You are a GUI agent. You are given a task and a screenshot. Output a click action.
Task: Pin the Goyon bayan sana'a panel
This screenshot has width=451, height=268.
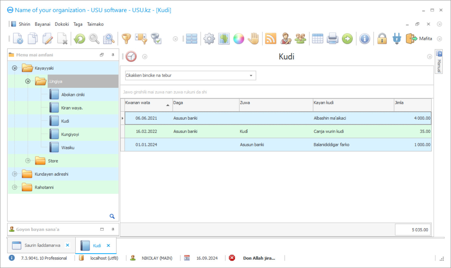point(113,229)
